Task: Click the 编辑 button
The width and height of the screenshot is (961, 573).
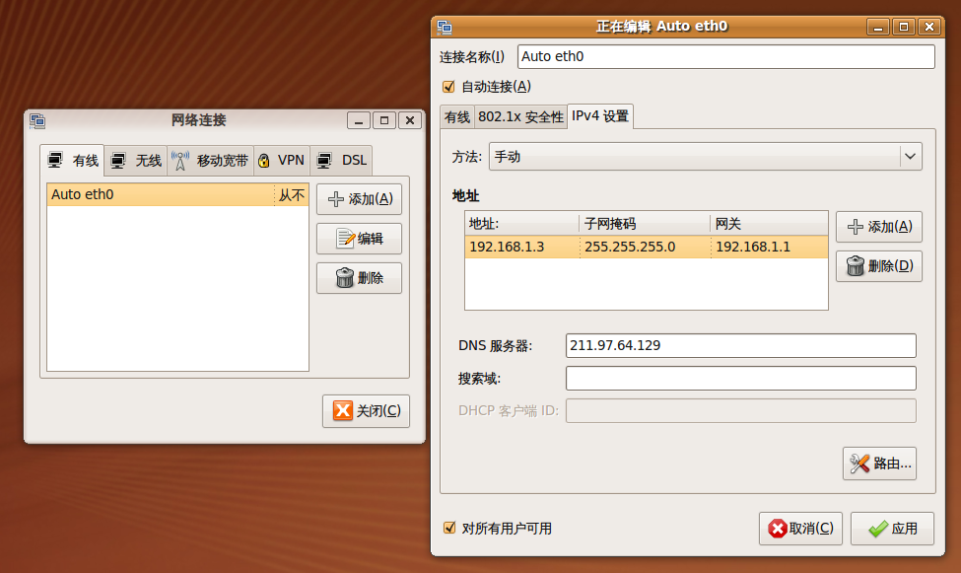Action: [x=359, y=239]
